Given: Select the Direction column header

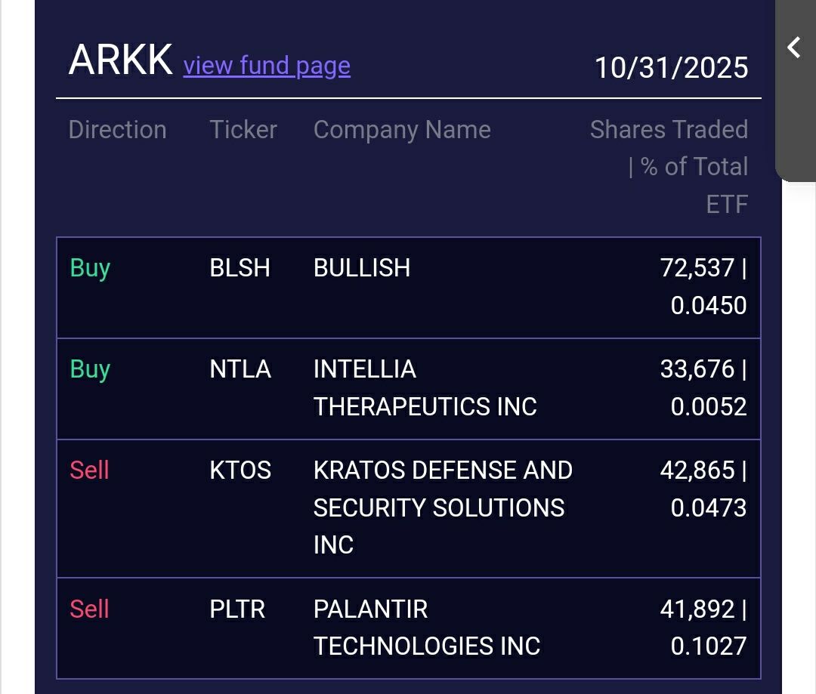Looking at the screenshot, I should coord(117,130).
